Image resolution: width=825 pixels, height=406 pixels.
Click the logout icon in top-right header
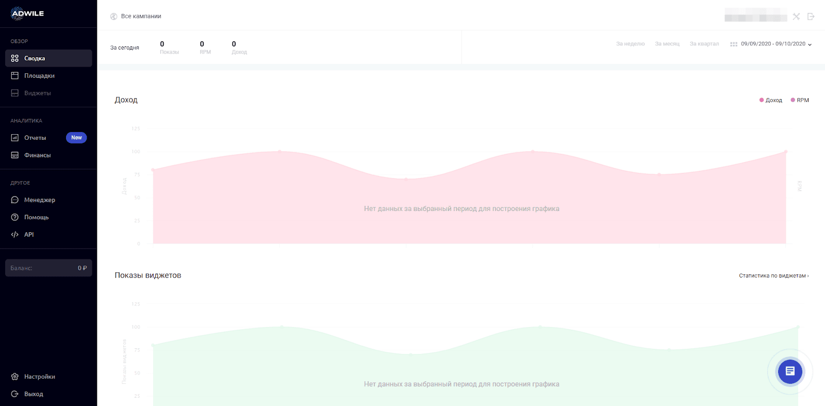(x=811, y=17)
